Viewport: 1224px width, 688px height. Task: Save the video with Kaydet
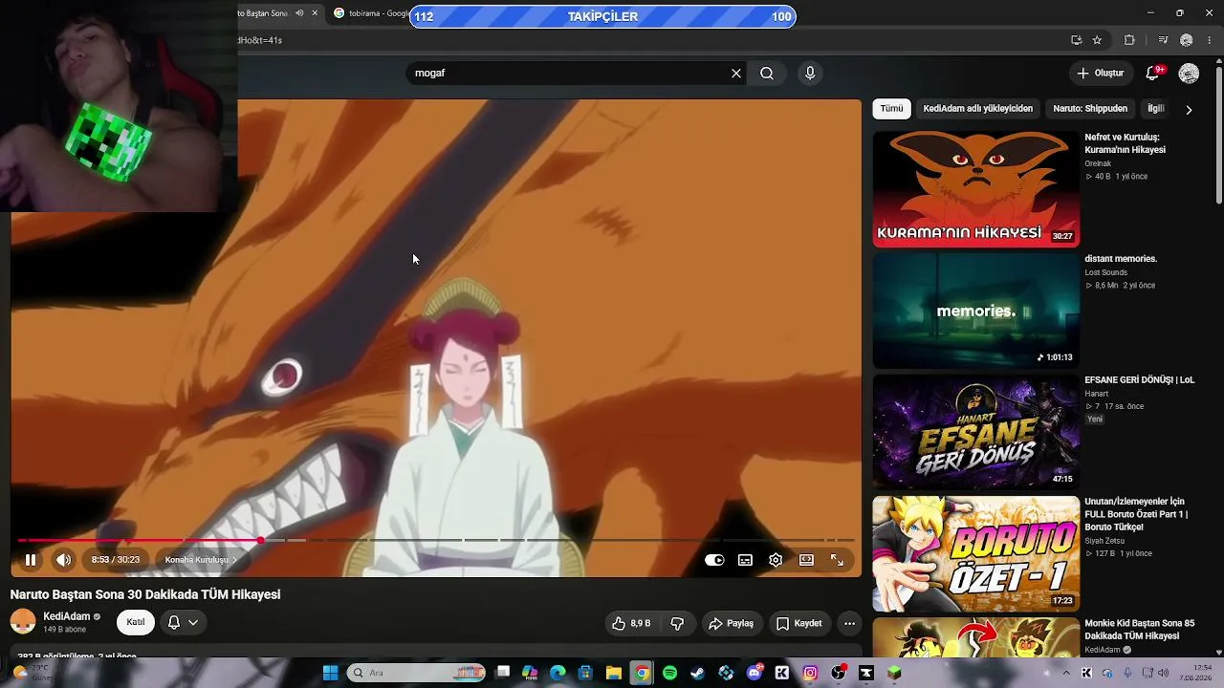[x=798, y=623]
